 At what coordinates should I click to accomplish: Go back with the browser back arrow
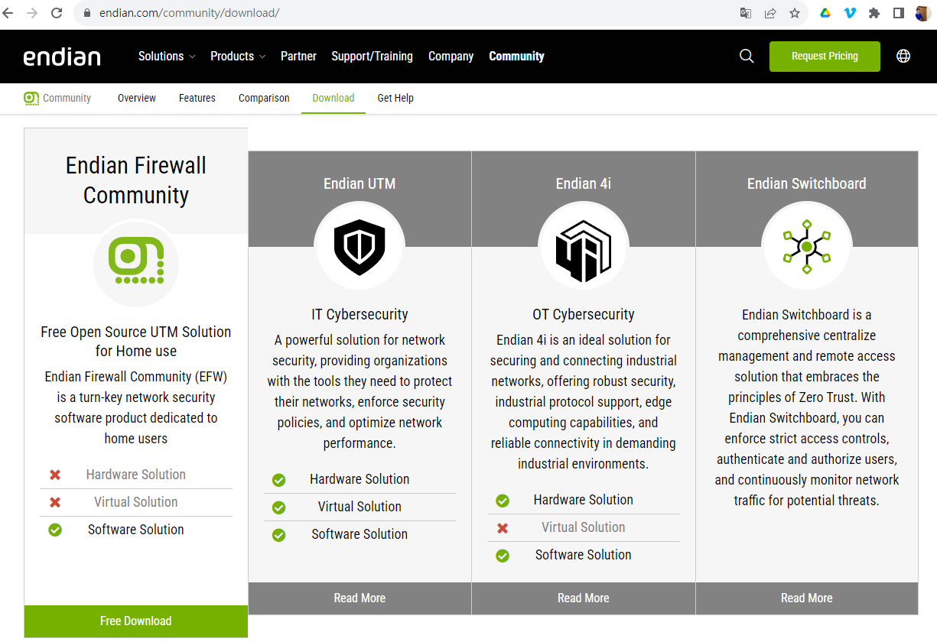[x=9, y=13]
